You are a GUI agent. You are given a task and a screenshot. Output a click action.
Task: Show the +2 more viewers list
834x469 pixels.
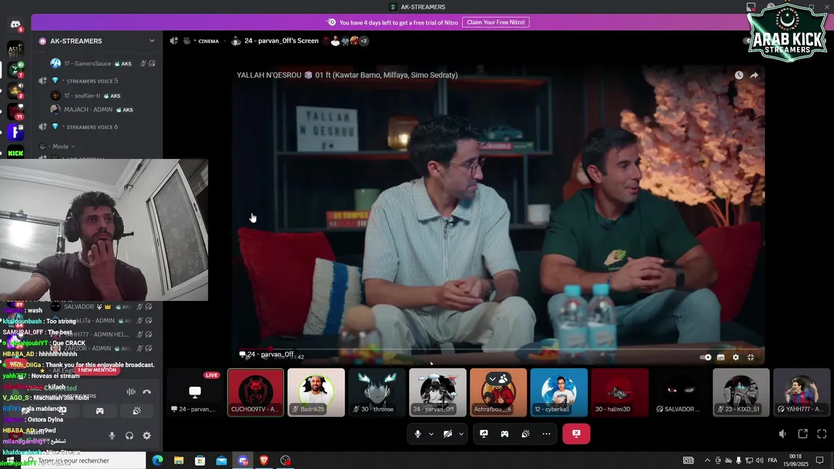364,41
